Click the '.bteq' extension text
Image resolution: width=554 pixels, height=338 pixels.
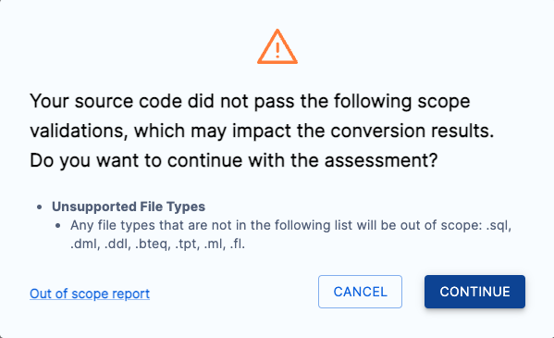(x=152, y=244)
